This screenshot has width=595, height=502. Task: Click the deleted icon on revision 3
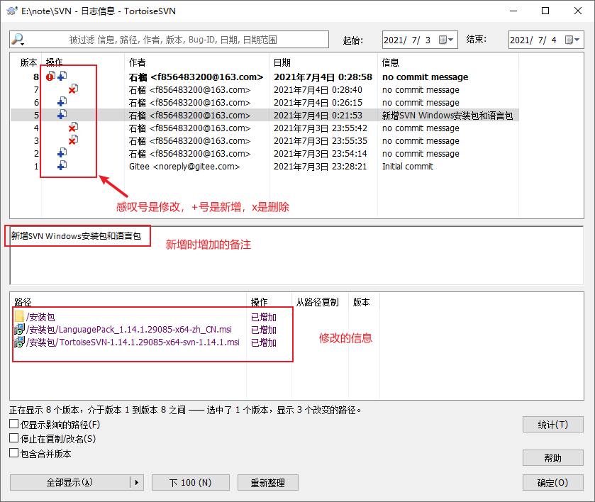pos(73,140)
